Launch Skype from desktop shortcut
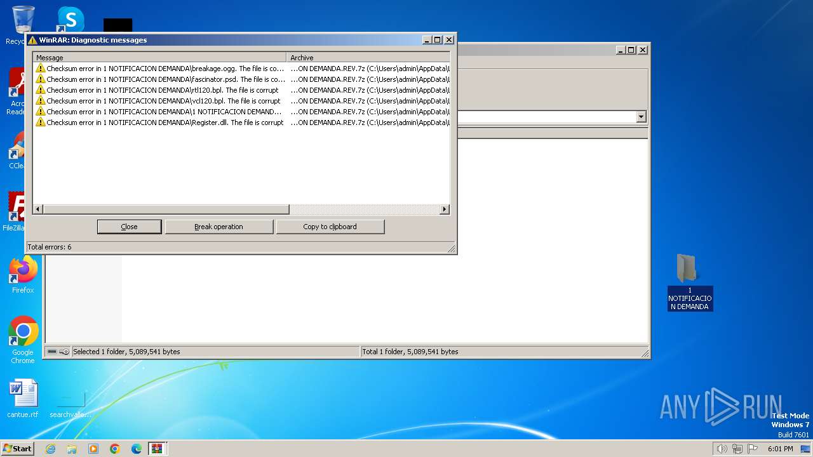This screenshot has height=457, width=813. point(71,19)
